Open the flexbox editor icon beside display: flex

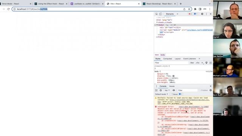(173, 76)
